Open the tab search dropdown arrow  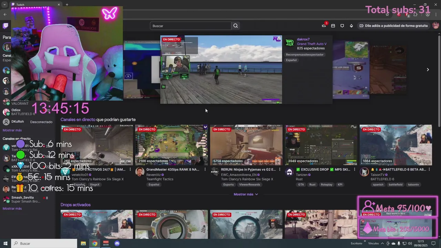(4, 4)
